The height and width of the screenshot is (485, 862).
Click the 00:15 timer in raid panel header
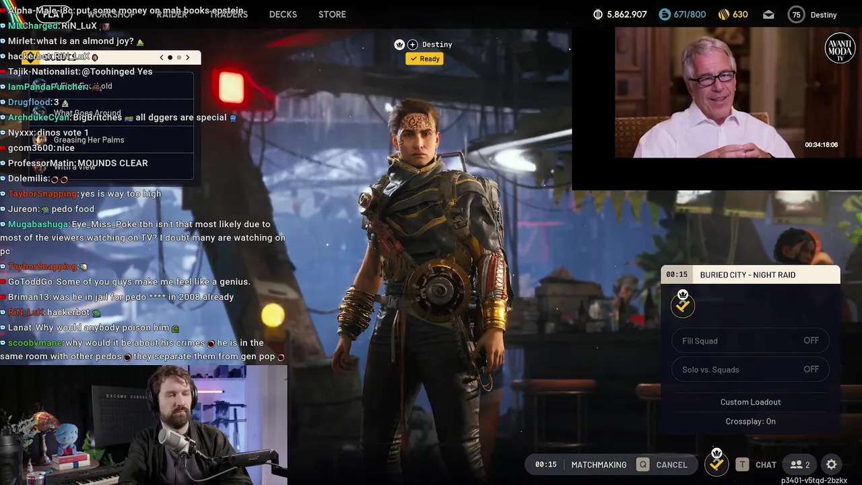[677, 275]
